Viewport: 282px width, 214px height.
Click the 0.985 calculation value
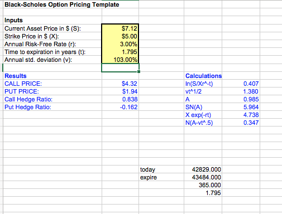(251, 99)
